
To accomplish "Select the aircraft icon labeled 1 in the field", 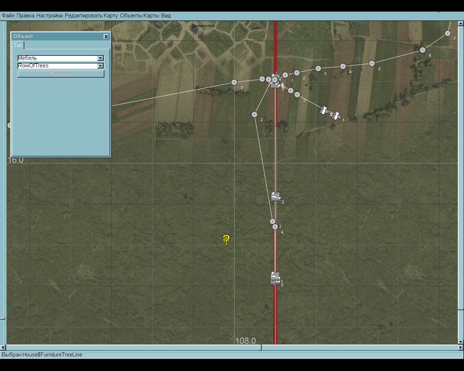I will [x=336, y=115].
